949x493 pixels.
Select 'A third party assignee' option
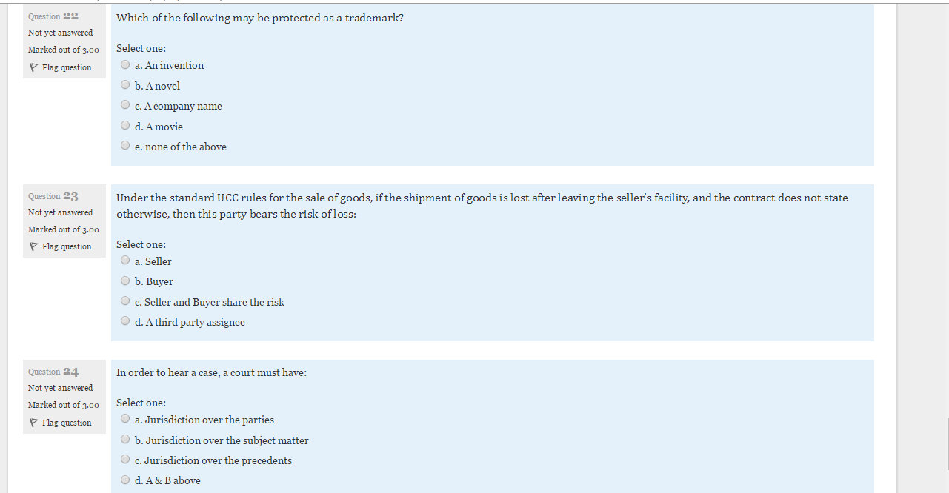[x=125, y=321]
